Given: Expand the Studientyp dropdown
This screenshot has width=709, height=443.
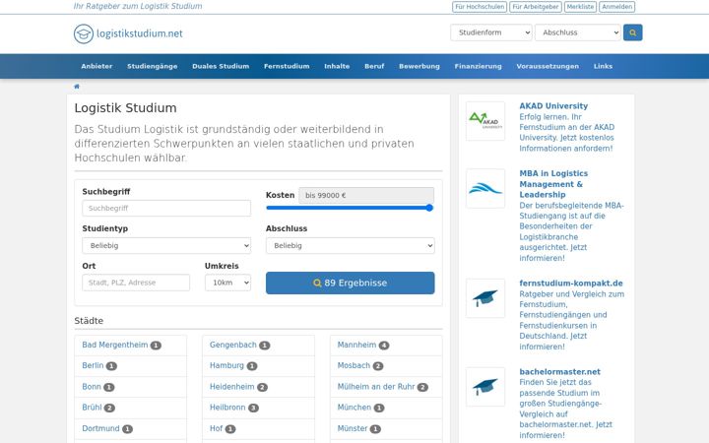Looking at the screenshot, I should pos(166,245).
